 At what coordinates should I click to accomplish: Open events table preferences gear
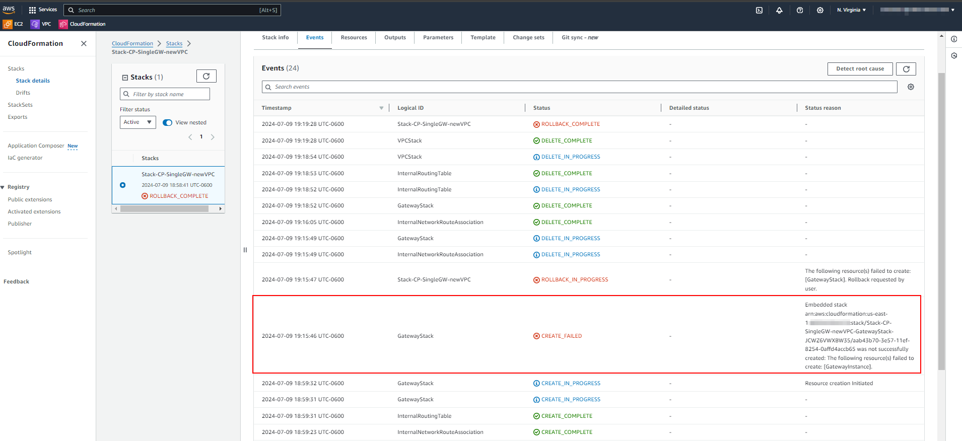coord(911,87)
